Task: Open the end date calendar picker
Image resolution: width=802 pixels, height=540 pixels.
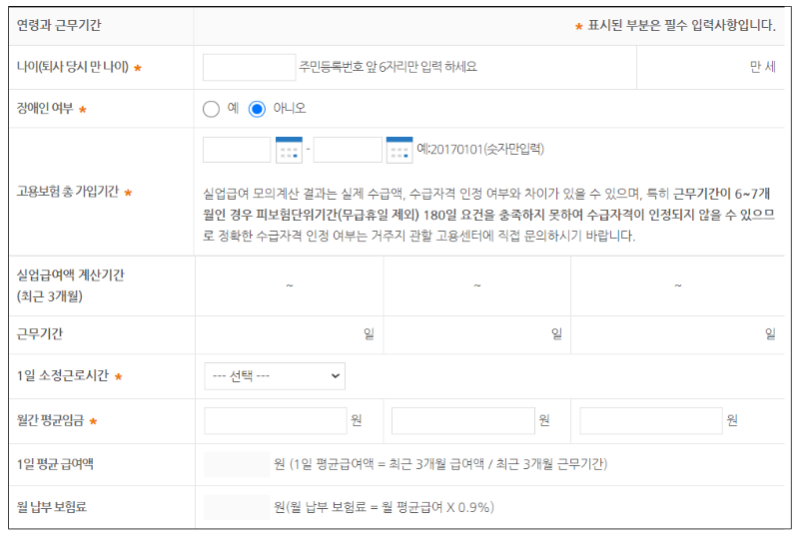Action: (400, 150)
